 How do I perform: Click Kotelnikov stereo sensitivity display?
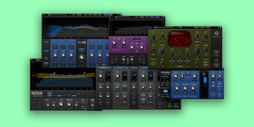point(165,91)
